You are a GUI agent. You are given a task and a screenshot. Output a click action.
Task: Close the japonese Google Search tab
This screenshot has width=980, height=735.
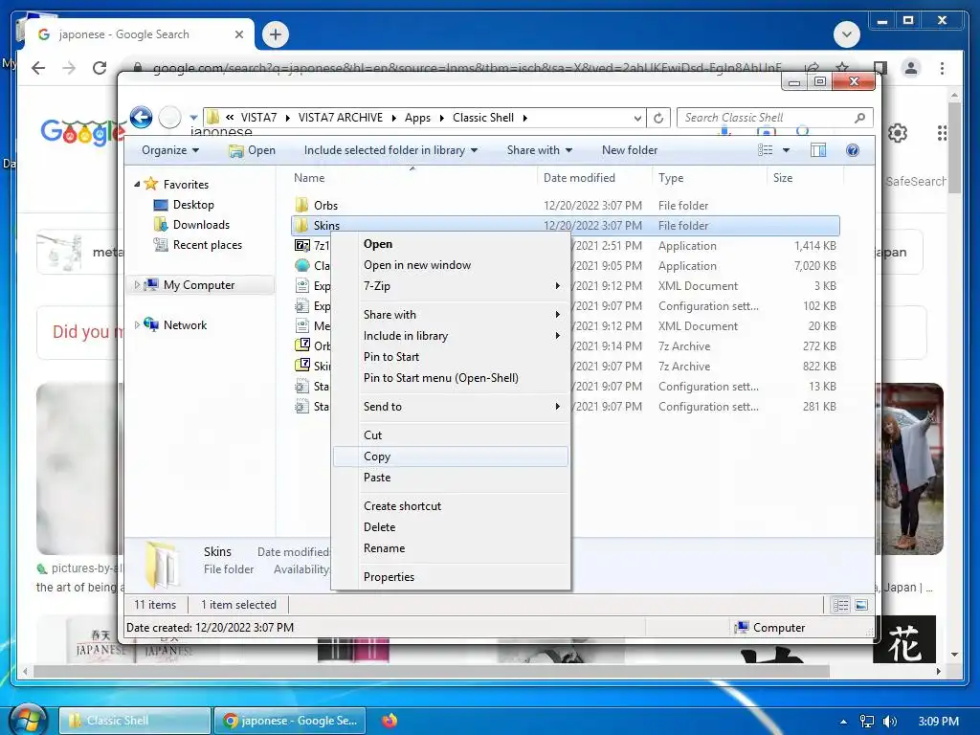(x=238, y=34)
